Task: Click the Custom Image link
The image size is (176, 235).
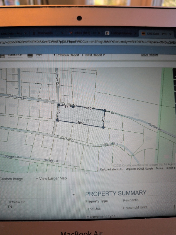Action: coord(11,179)
